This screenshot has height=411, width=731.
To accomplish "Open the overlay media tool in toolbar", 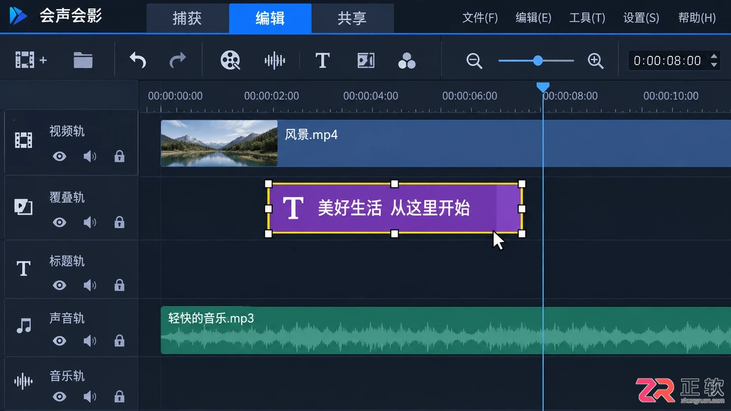I will click(365, 60).
